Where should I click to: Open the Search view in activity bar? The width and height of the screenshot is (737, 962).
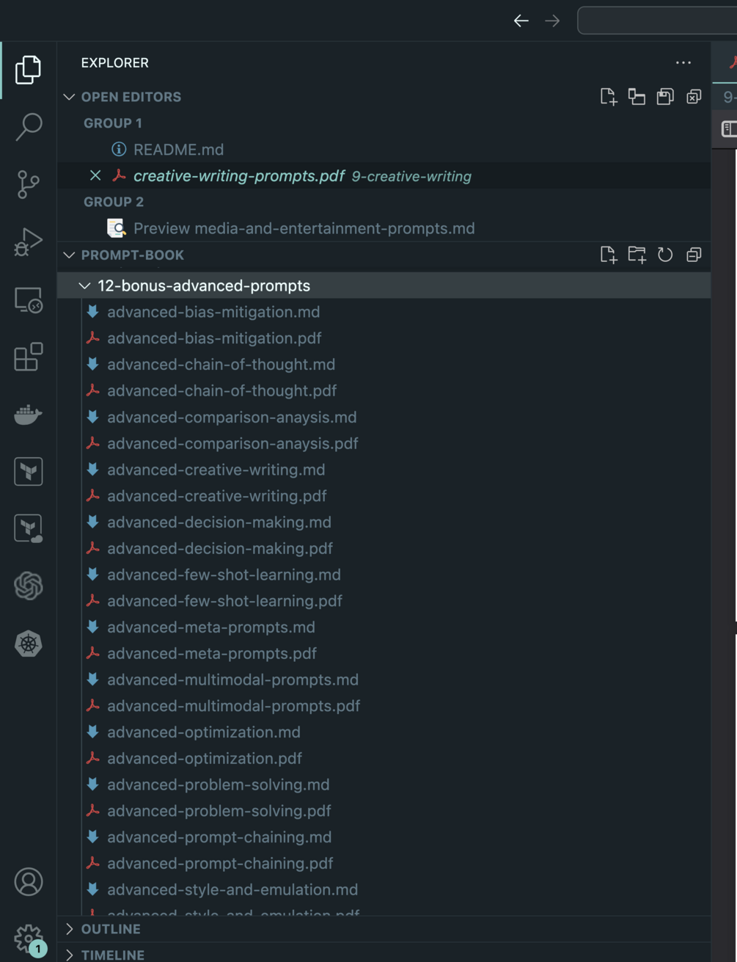[x=29, y=126]
